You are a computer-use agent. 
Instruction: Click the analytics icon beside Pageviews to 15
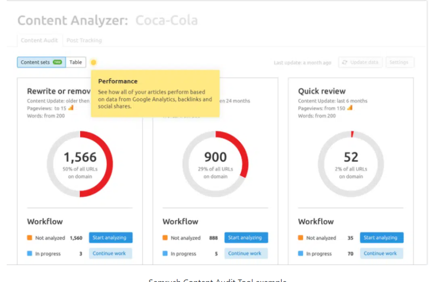(71, 108)
